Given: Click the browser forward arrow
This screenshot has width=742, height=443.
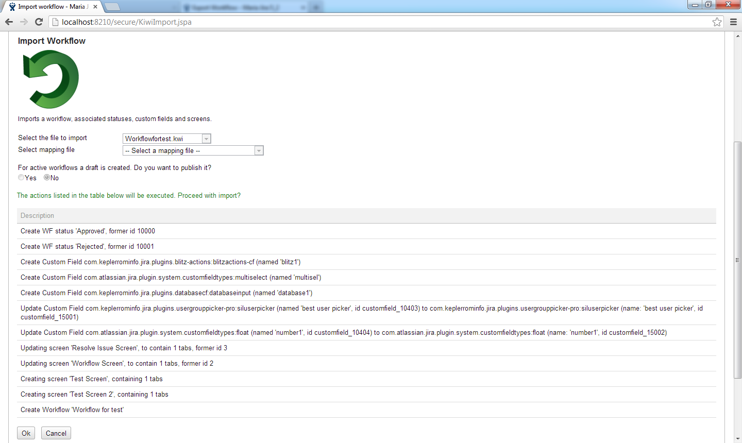Looking at the screenshot, I should pyautogui.click(x=24, y=22).
